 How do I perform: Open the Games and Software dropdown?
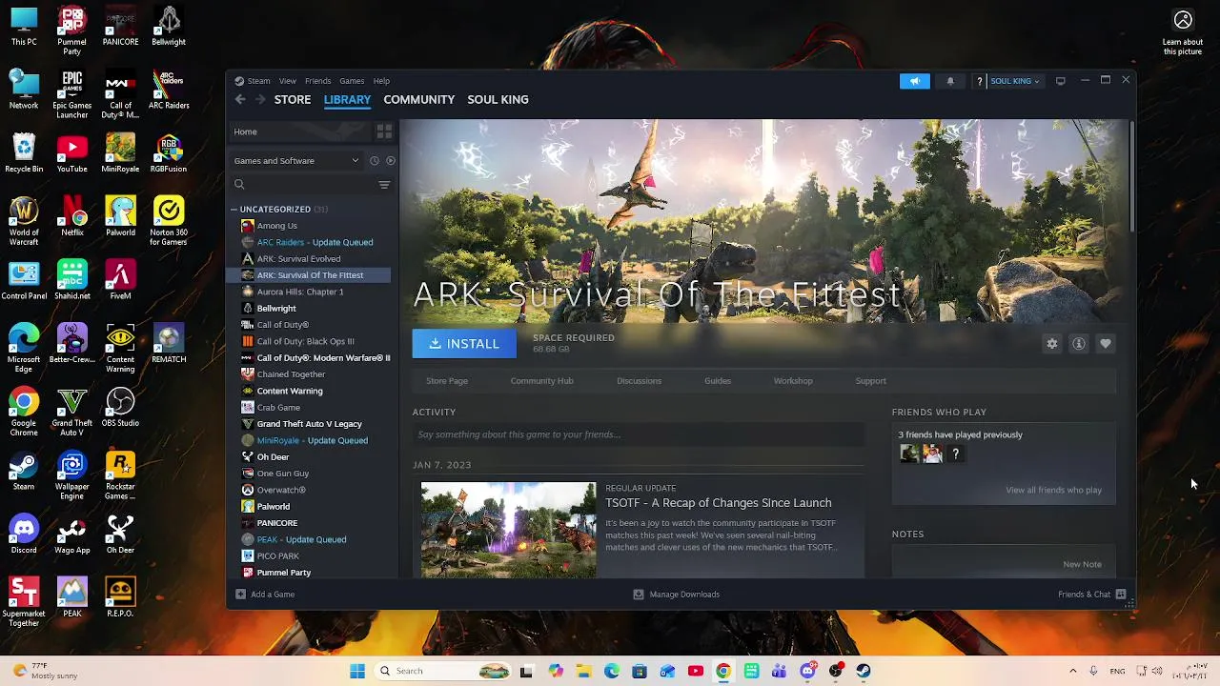click(296, 161)
